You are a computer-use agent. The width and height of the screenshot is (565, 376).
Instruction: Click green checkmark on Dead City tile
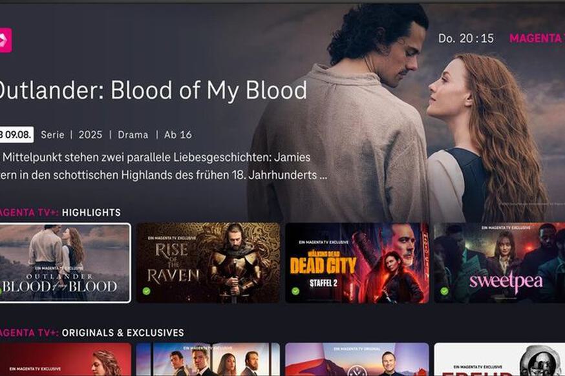[x=295, y=291]
